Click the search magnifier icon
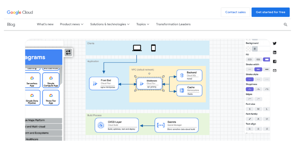The image size is (295, 147). [285, 24]
